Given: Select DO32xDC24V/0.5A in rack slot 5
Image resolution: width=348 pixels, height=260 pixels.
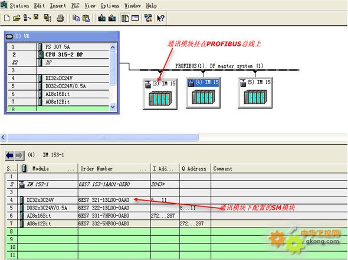Looking at the screenshot, I should 58,86.
